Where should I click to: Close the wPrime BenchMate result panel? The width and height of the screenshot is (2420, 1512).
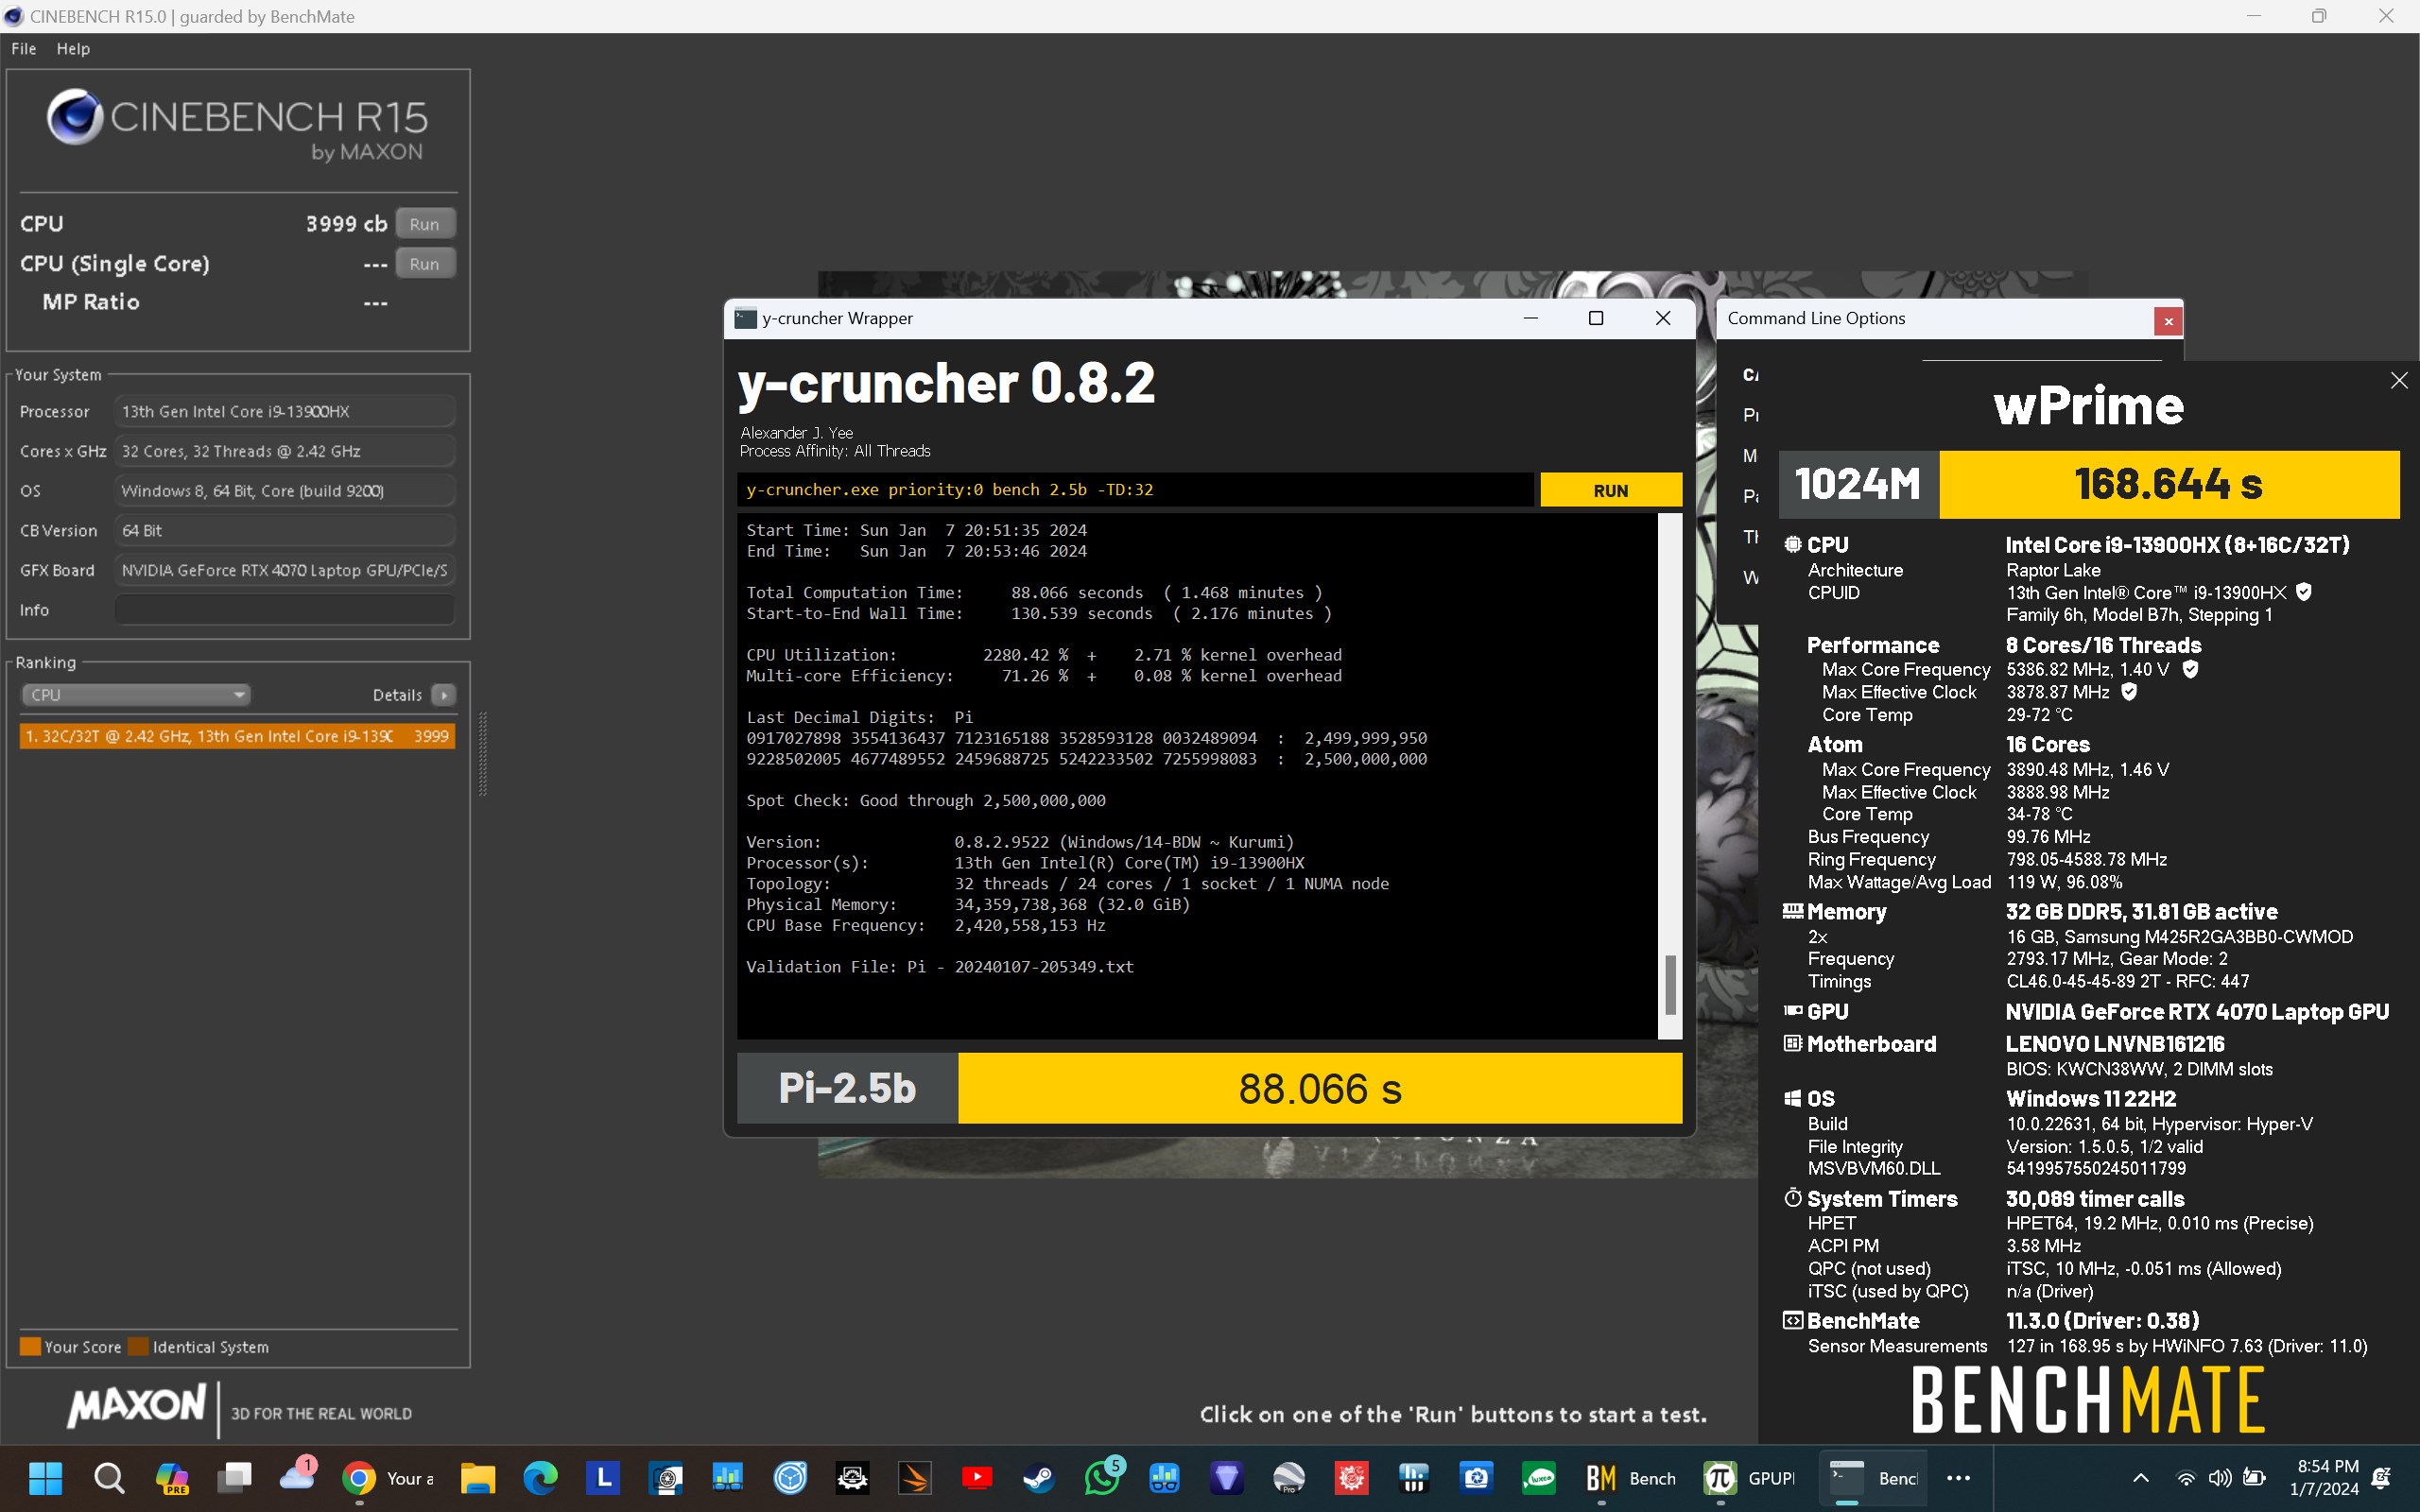(2399, 381)
